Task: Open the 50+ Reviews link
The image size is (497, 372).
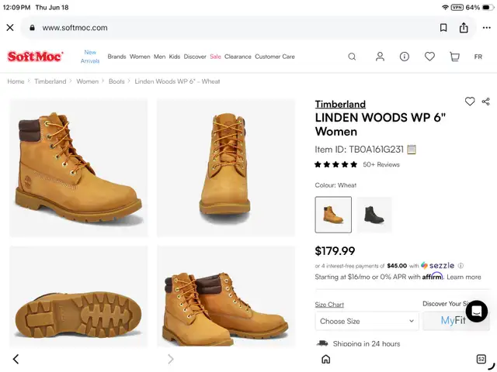Action: (x=381, y=164)
